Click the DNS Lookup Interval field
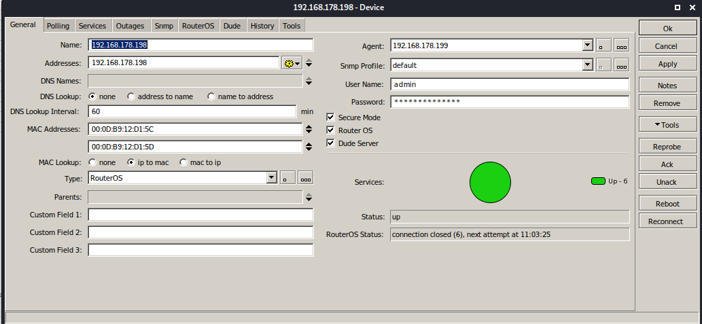This screenshot has width=702, height=324. click(x=192, y=111)
